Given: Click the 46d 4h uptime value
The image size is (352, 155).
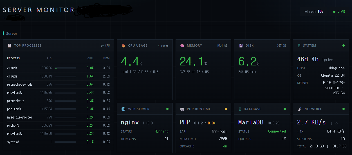Looking at the screenshot, I should pyautogui.click(x=308, y=59).
